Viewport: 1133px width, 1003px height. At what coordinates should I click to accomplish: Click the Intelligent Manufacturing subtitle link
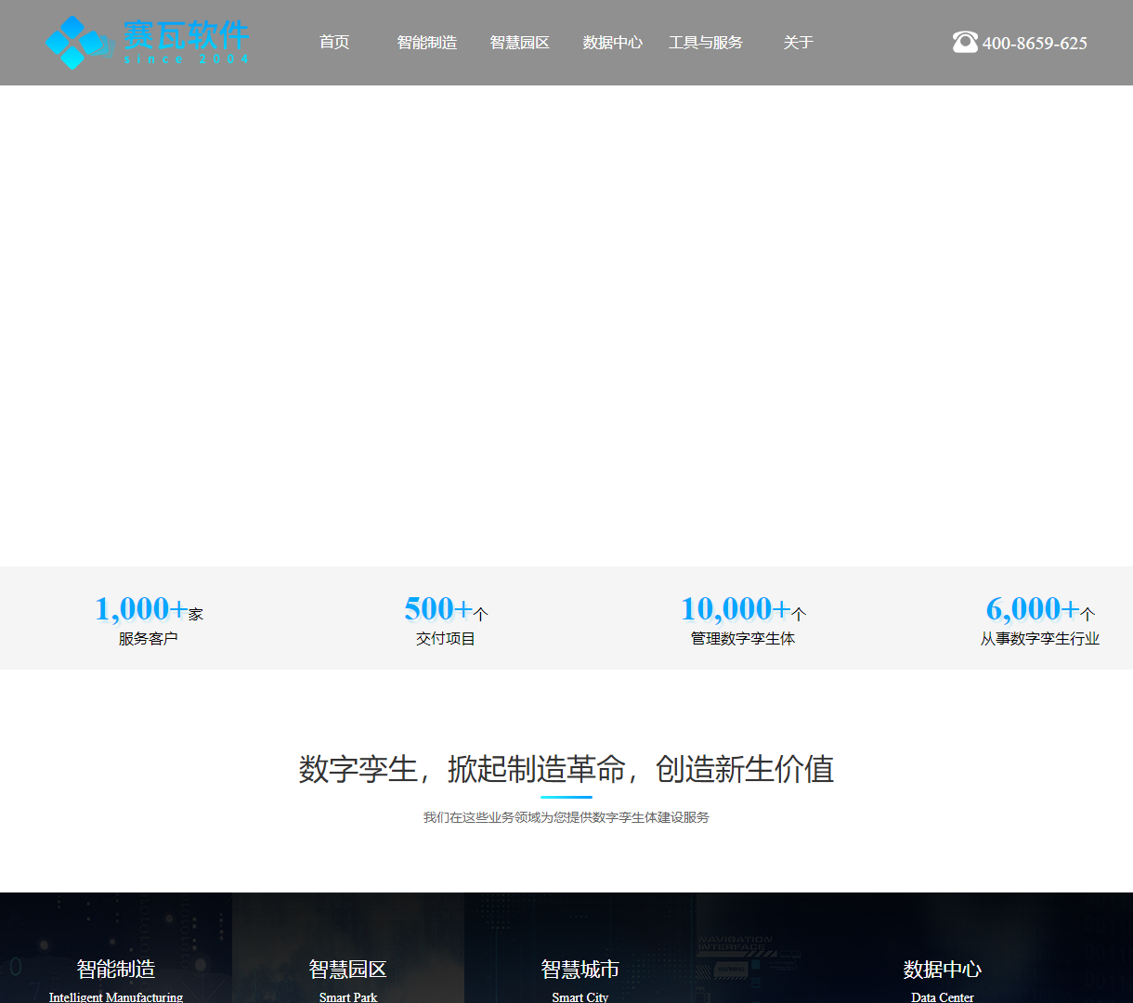coord(115,996)
